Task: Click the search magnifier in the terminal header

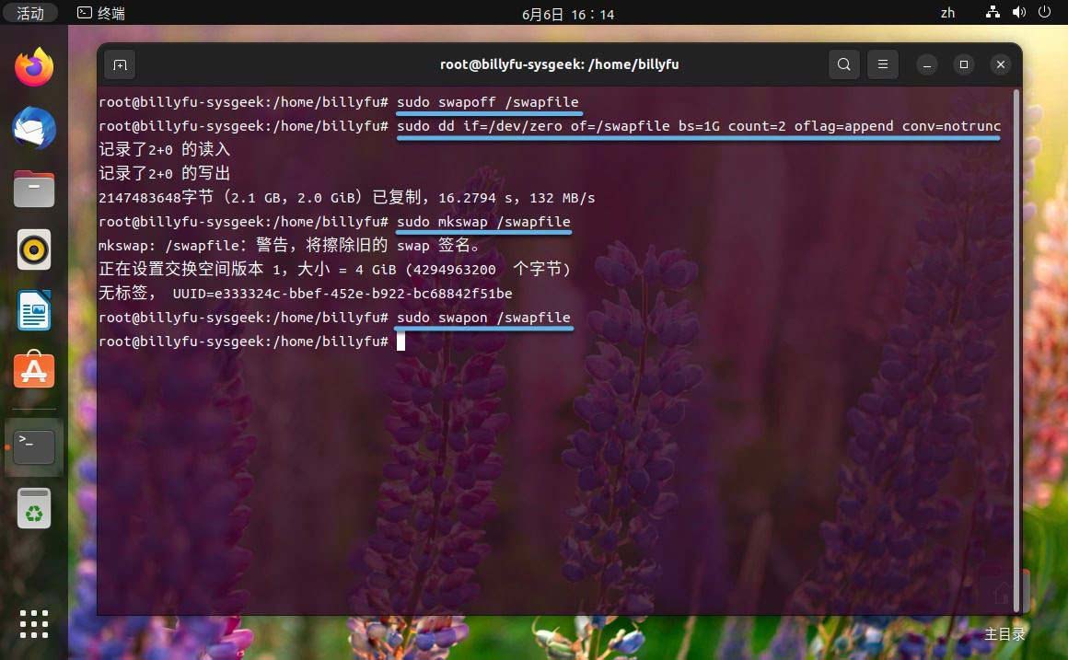Action: (843, 64)
